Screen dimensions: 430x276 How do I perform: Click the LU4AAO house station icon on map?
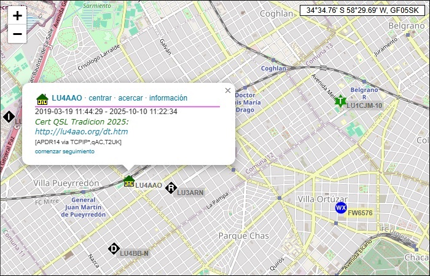click(128, 181)
